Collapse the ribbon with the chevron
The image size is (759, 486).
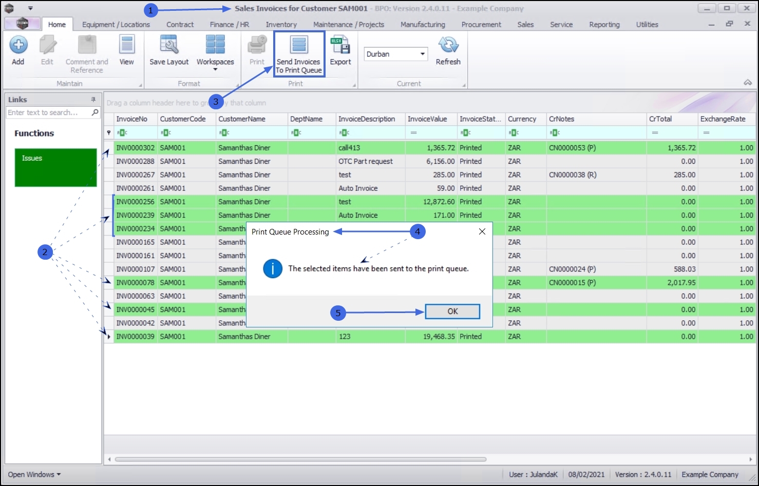pos(748,83)
